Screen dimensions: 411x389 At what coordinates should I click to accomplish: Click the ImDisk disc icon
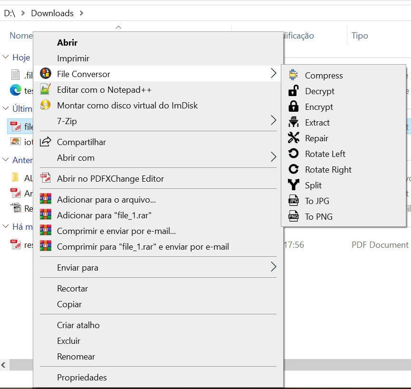[45, 105]
